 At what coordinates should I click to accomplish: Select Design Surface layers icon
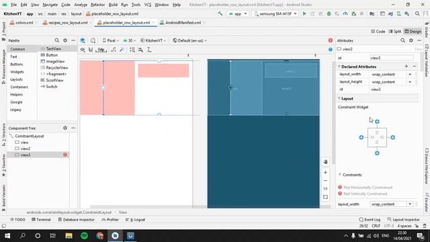pos(83,40)
